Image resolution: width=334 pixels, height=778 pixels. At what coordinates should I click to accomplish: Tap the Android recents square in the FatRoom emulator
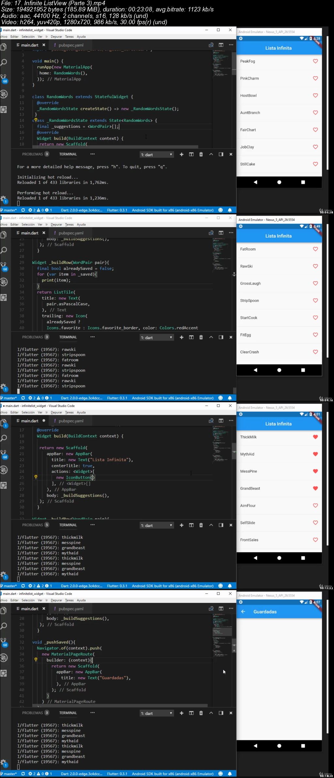pos(303,370)
